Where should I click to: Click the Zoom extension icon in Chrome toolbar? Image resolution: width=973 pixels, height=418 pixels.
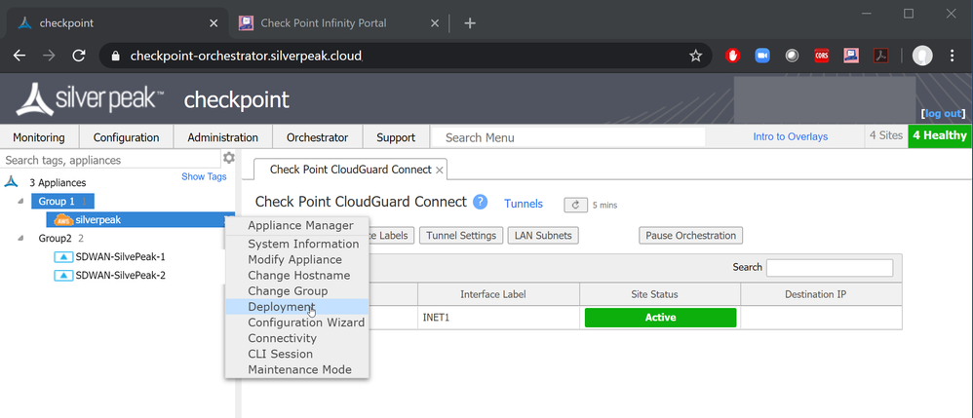click(762, 56)
